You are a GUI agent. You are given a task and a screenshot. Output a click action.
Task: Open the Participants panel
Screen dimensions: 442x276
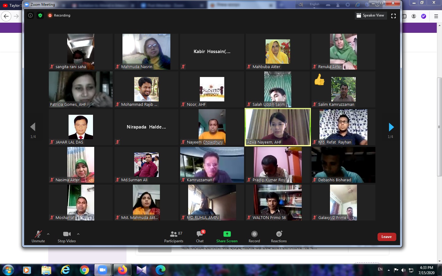[174, 236]
